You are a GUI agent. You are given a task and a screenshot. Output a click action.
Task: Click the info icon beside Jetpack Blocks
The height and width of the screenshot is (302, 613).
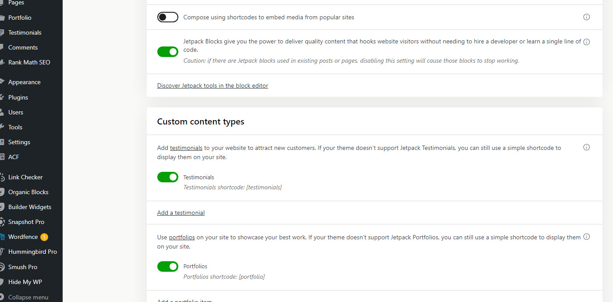[x=587, y=42]
